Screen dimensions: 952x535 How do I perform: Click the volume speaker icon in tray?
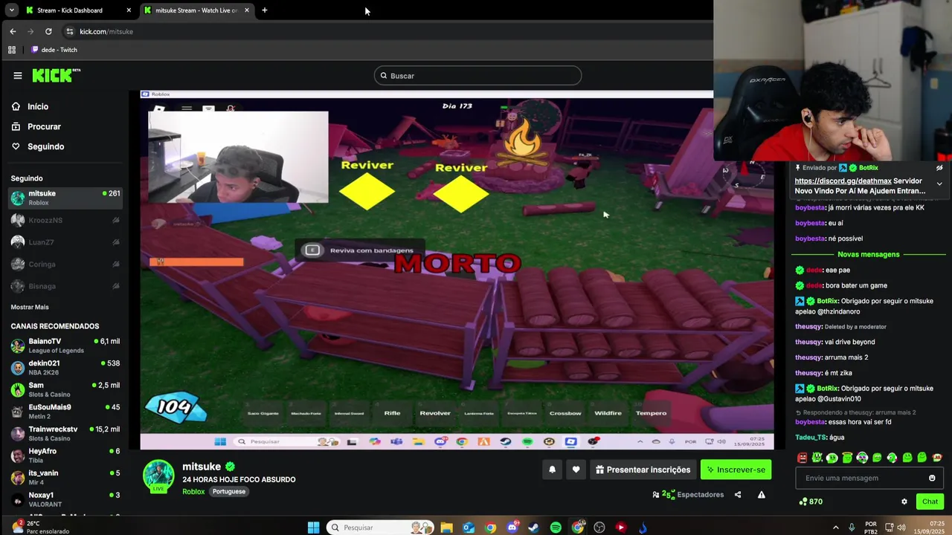901,528
